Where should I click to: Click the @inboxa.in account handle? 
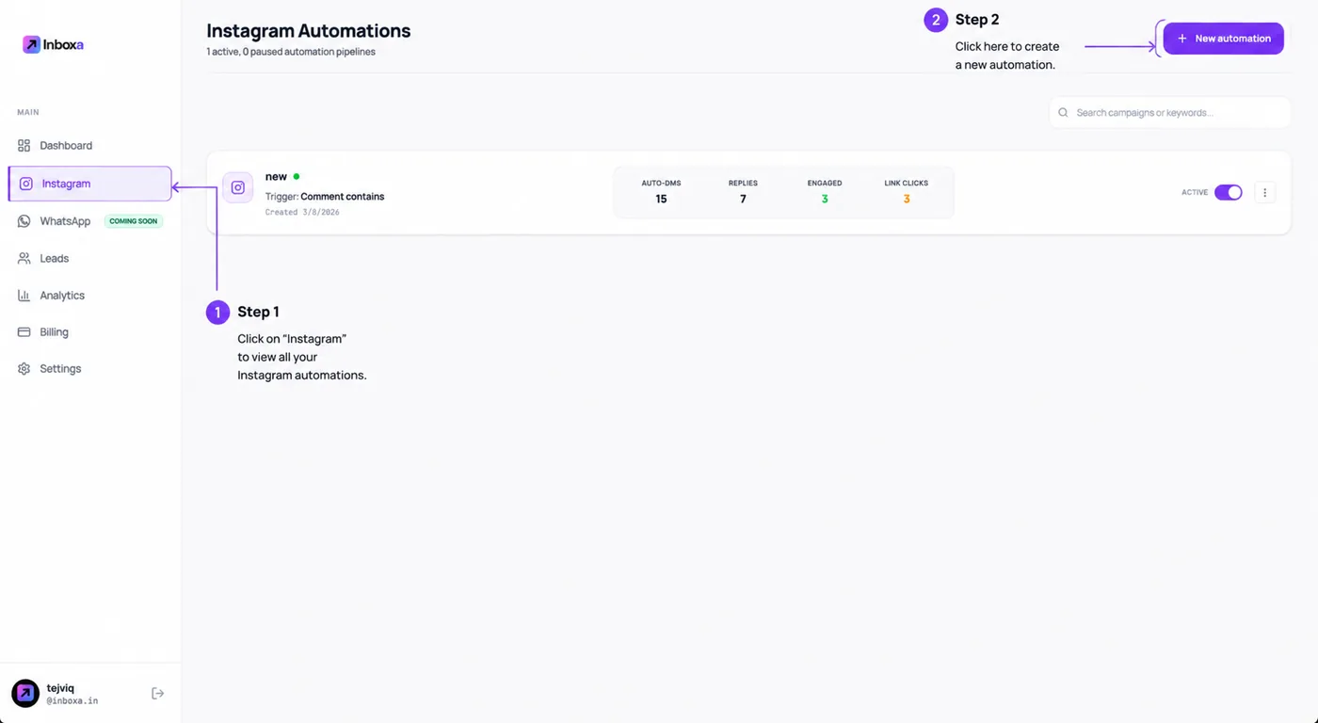coord(72,701)
